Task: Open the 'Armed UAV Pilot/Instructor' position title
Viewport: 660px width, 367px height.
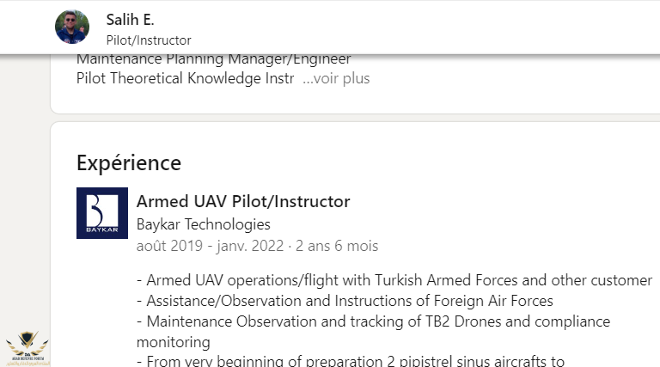Action: click(x=243, y=202)
